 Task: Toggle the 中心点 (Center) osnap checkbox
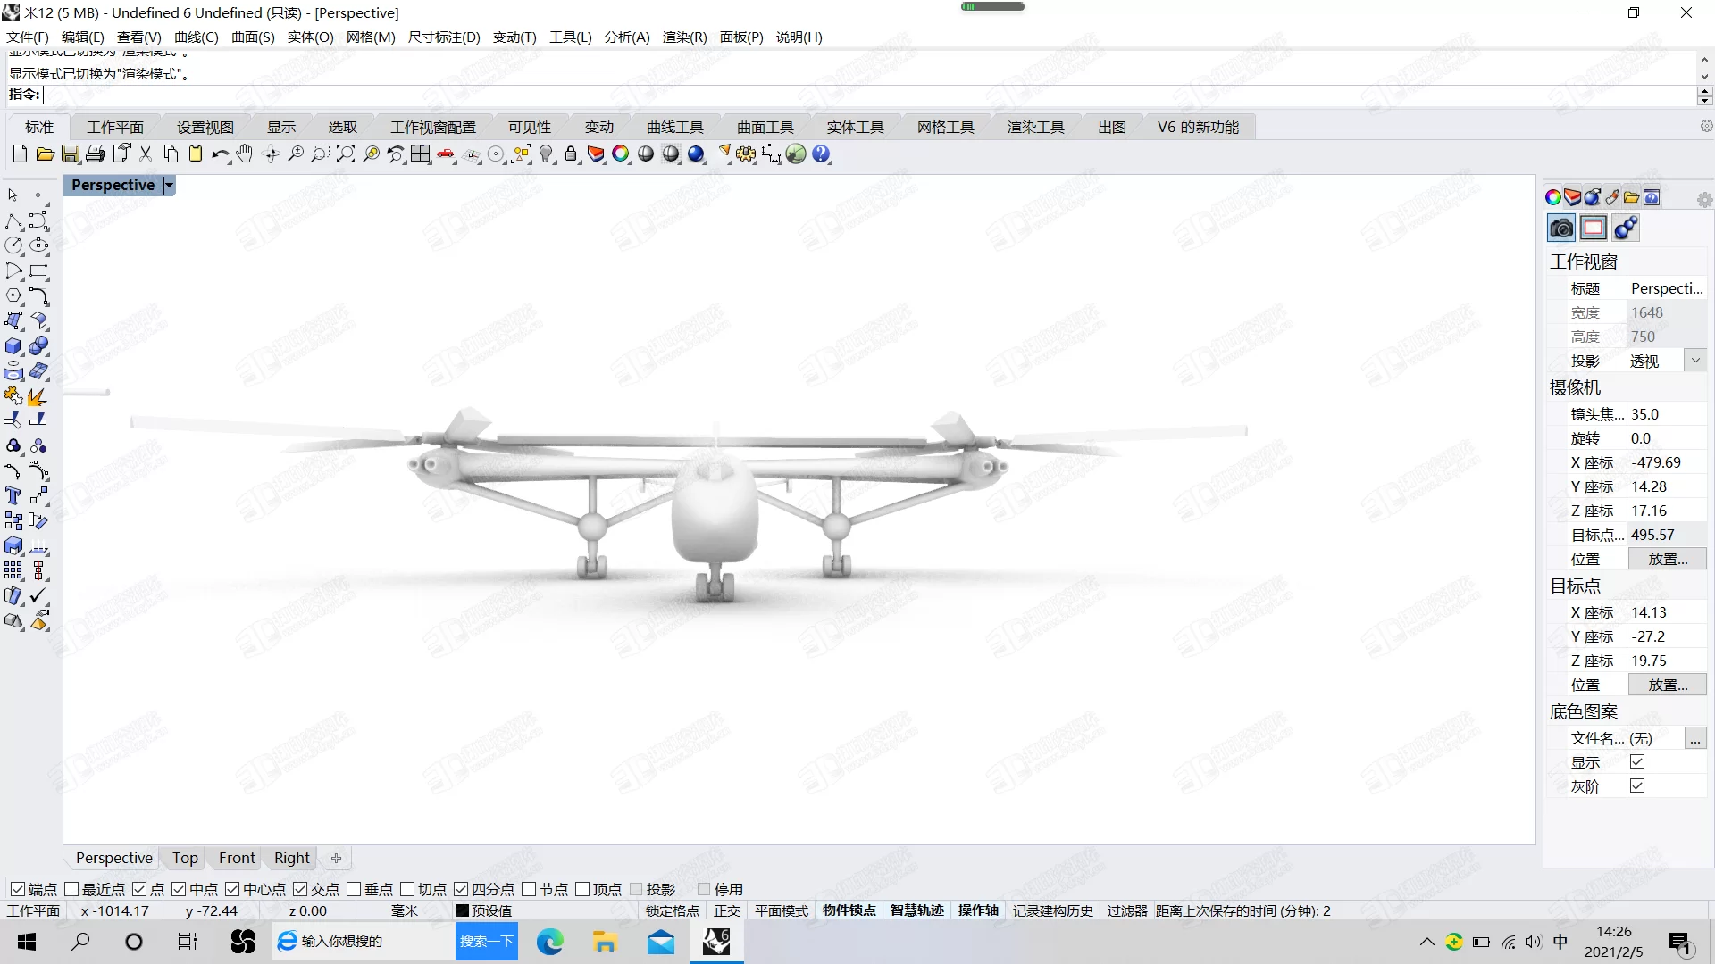(x=232, y=889)
